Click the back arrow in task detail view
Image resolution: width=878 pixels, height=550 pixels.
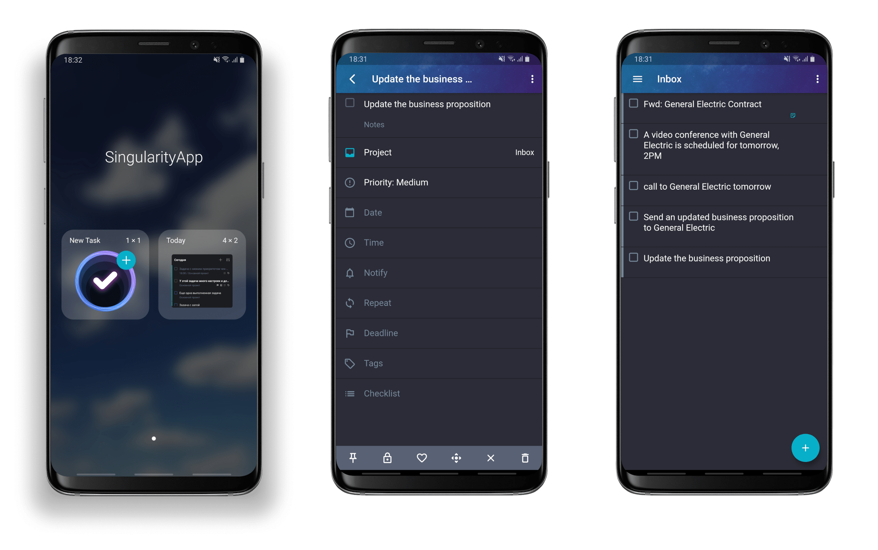(352, 79)
